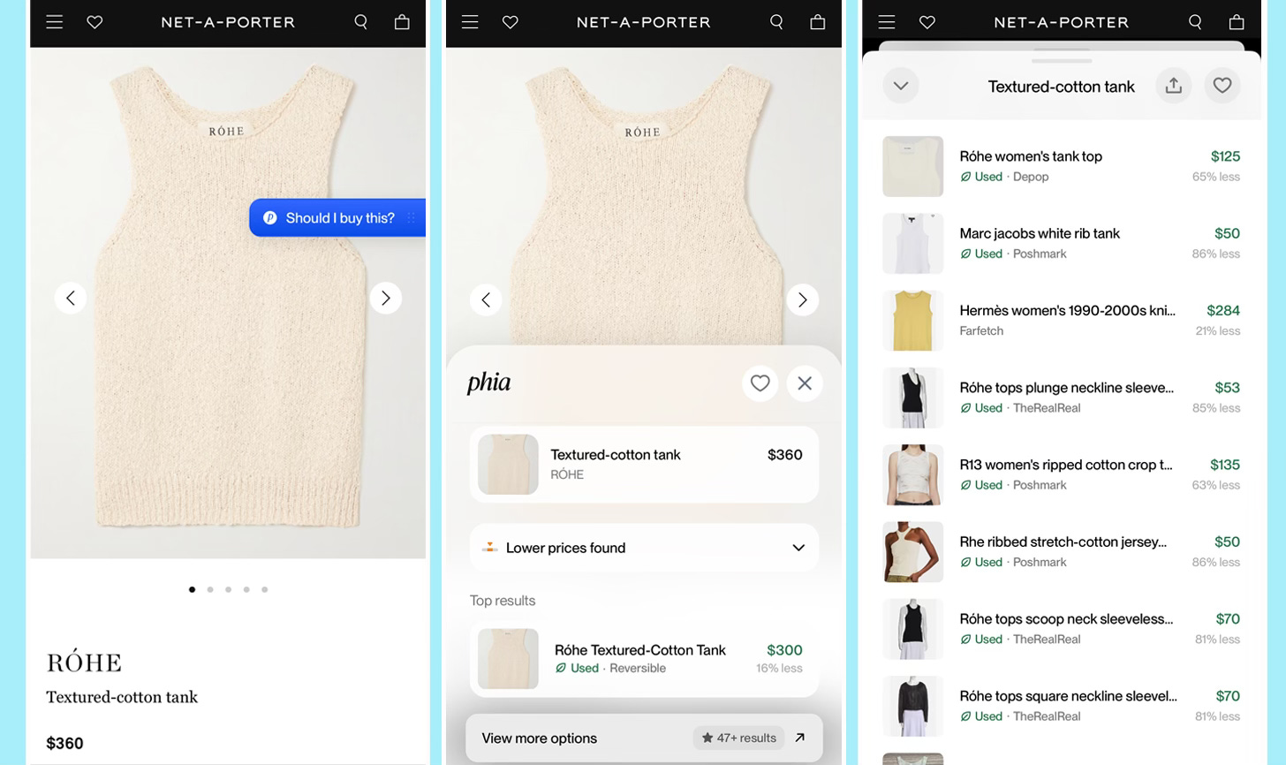Show the next product image on the left screen

click(x=385, y=298)
